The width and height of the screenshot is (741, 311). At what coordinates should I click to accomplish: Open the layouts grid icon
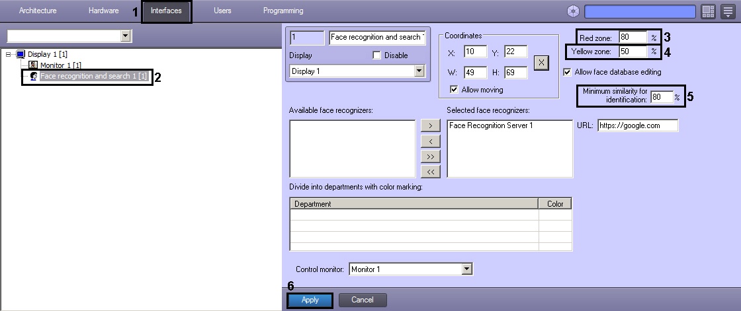point(709,12)
